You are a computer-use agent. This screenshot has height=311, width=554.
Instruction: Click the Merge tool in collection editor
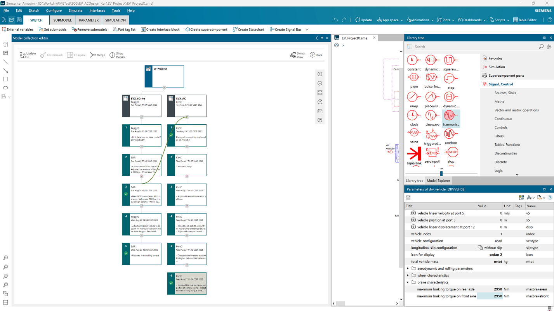[x=98, y=55]
